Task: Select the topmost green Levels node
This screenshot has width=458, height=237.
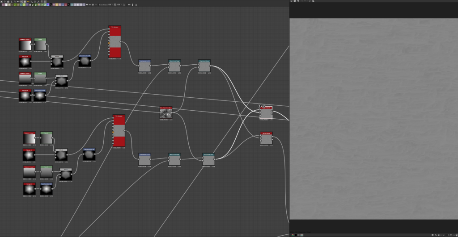Action: point(40,44)
